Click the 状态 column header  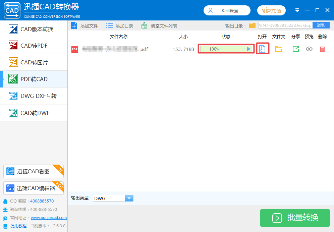[x=226, y=37]
